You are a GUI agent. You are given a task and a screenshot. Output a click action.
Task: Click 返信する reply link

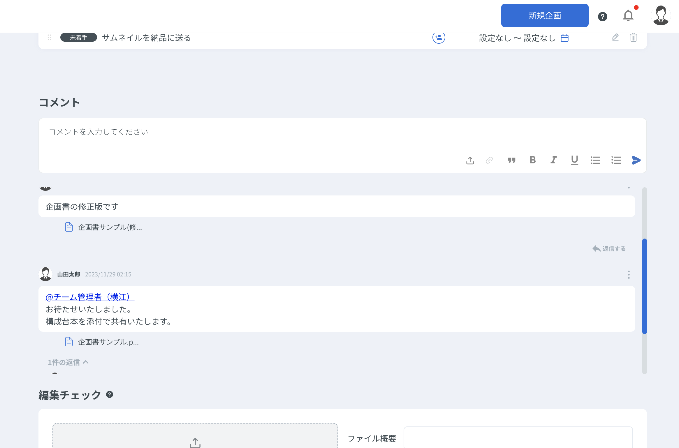tap(609, 249)
